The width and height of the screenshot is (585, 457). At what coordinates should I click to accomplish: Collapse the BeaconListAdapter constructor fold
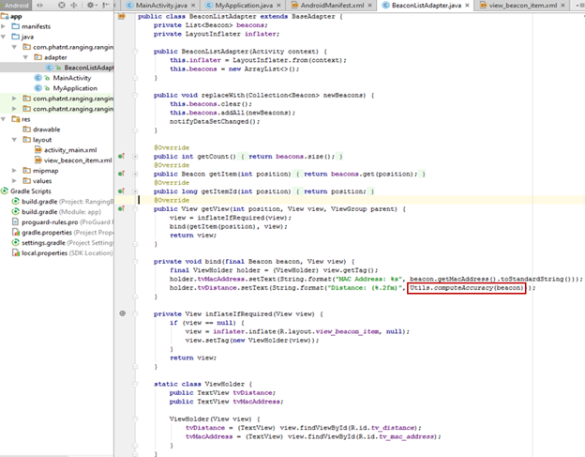tap(135, 52)
